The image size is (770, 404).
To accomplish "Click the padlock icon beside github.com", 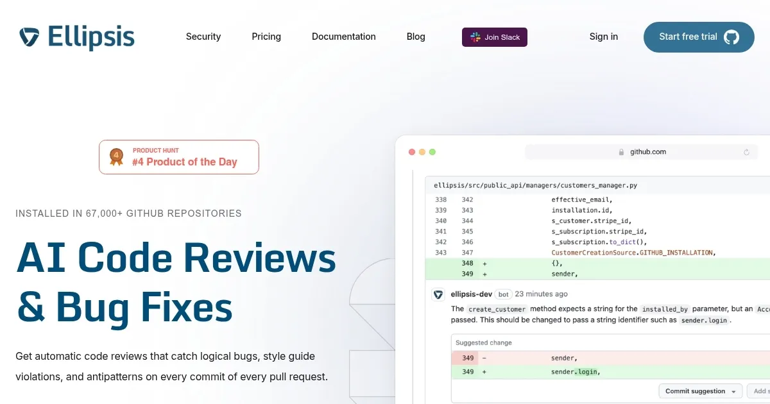I will point(621,152).
